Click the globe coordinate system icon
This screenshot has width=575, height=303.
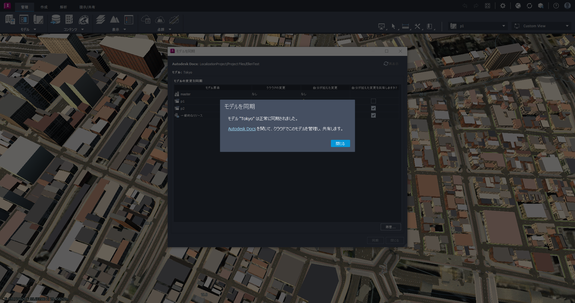coord(84,20)
